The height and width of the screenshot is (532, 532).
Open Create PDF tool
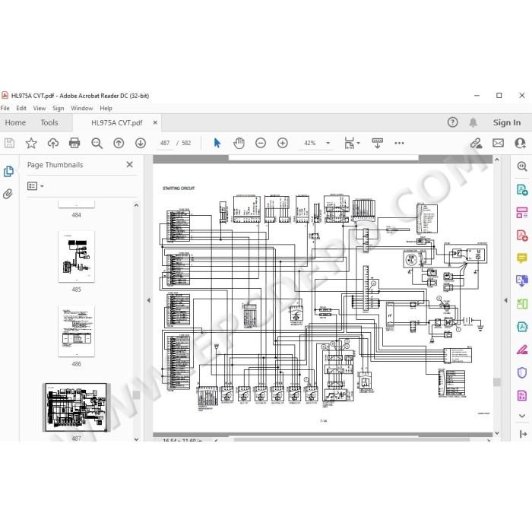pos(522,236)
